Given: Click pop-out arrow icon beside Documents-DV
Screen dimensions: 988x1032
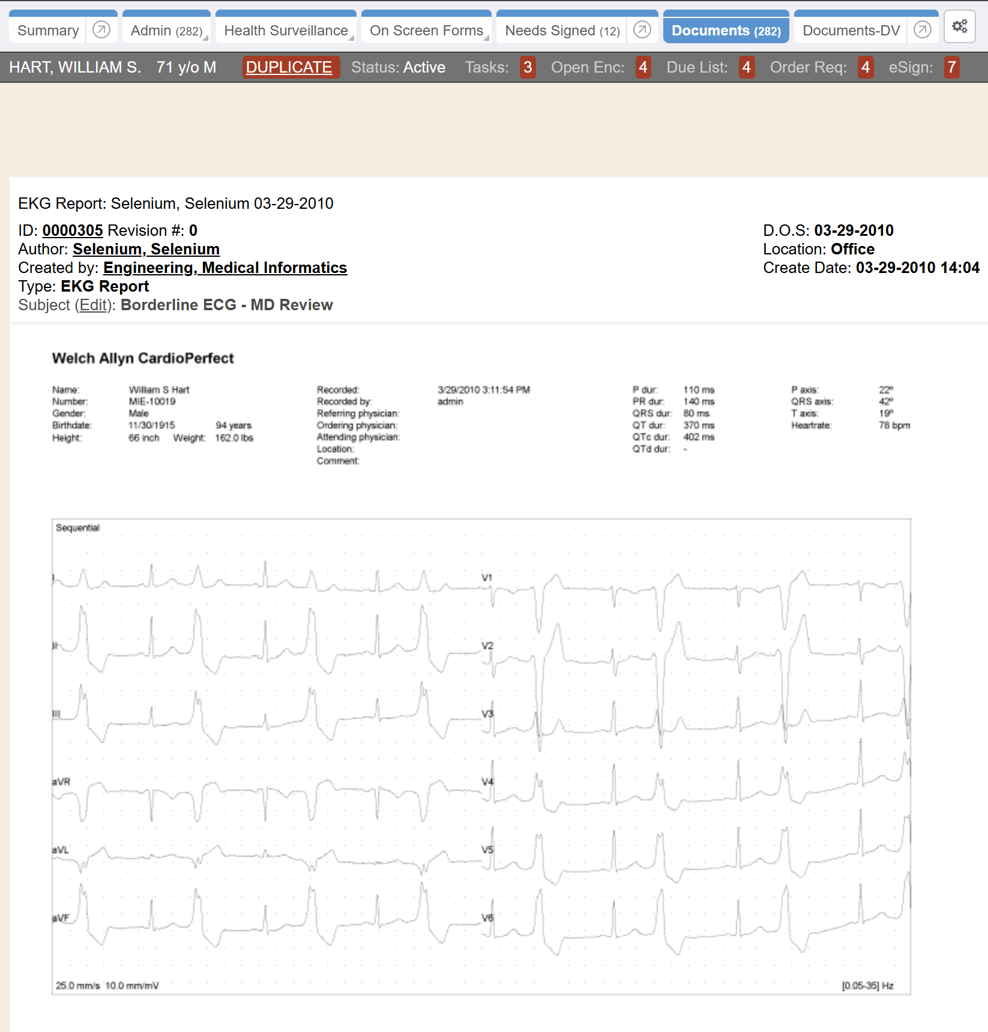Looking at the screenshot, I should (x=922, y=30).
